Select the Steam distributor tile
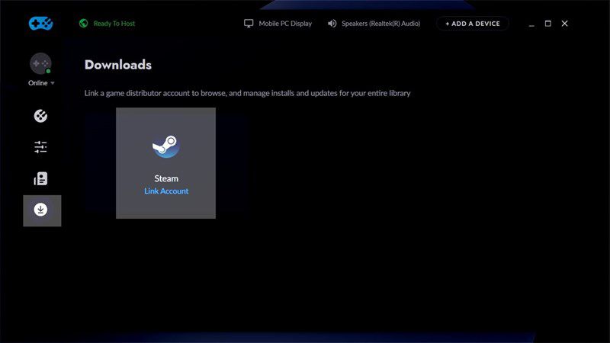 pyautogui.click(x=165, y=163)
